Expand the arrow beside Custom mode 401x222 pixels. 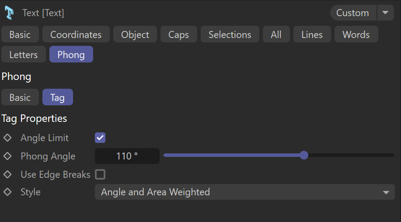coord(385,13)
